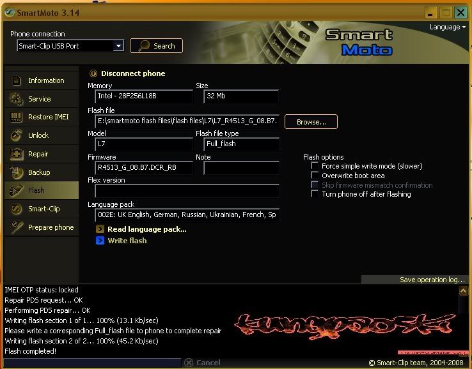This screenshot has width=472, height=369.
Task: Click the magnifier icon in Search button
Action: coord(144,46)
